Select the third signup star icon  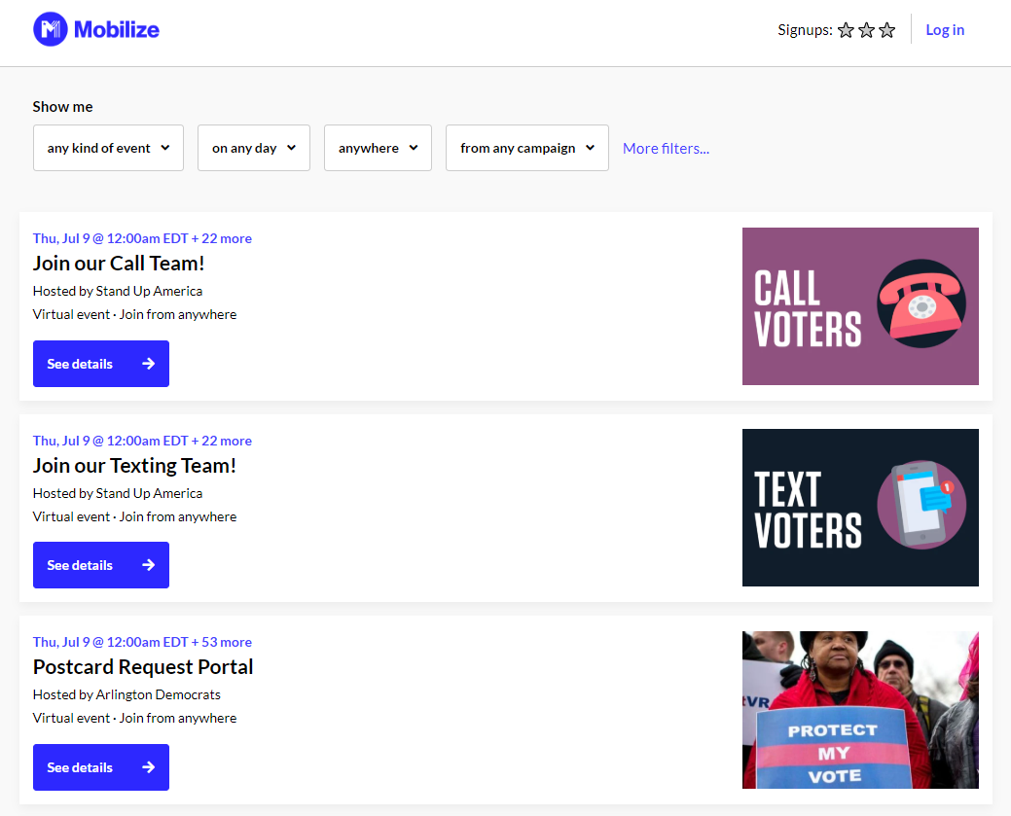886,30
